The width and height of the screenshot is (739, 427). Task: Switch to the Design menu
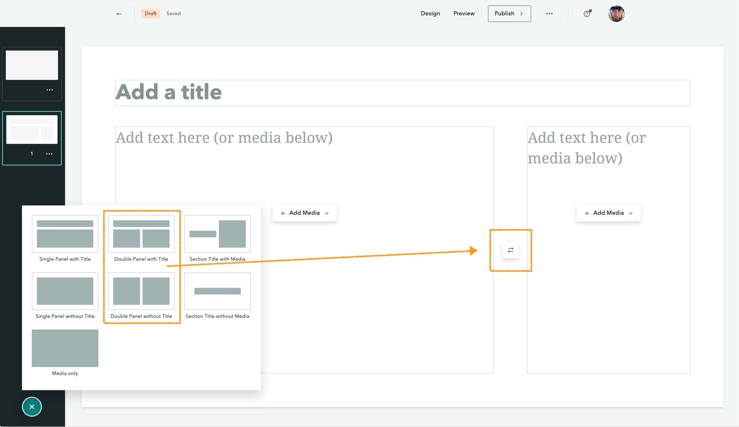pyautogui.click(x=430, y=14)
